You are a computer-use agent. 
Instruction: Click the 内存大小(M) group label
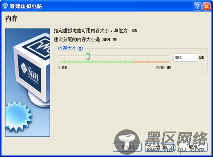71,48
